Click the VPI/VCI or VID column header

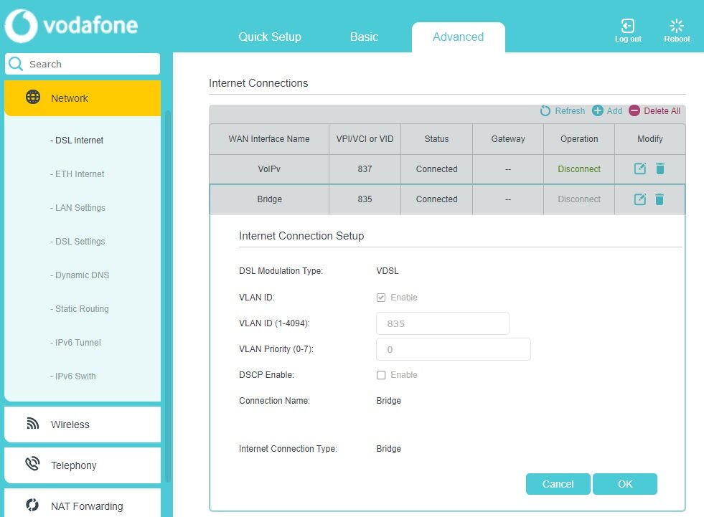(365, 139)
